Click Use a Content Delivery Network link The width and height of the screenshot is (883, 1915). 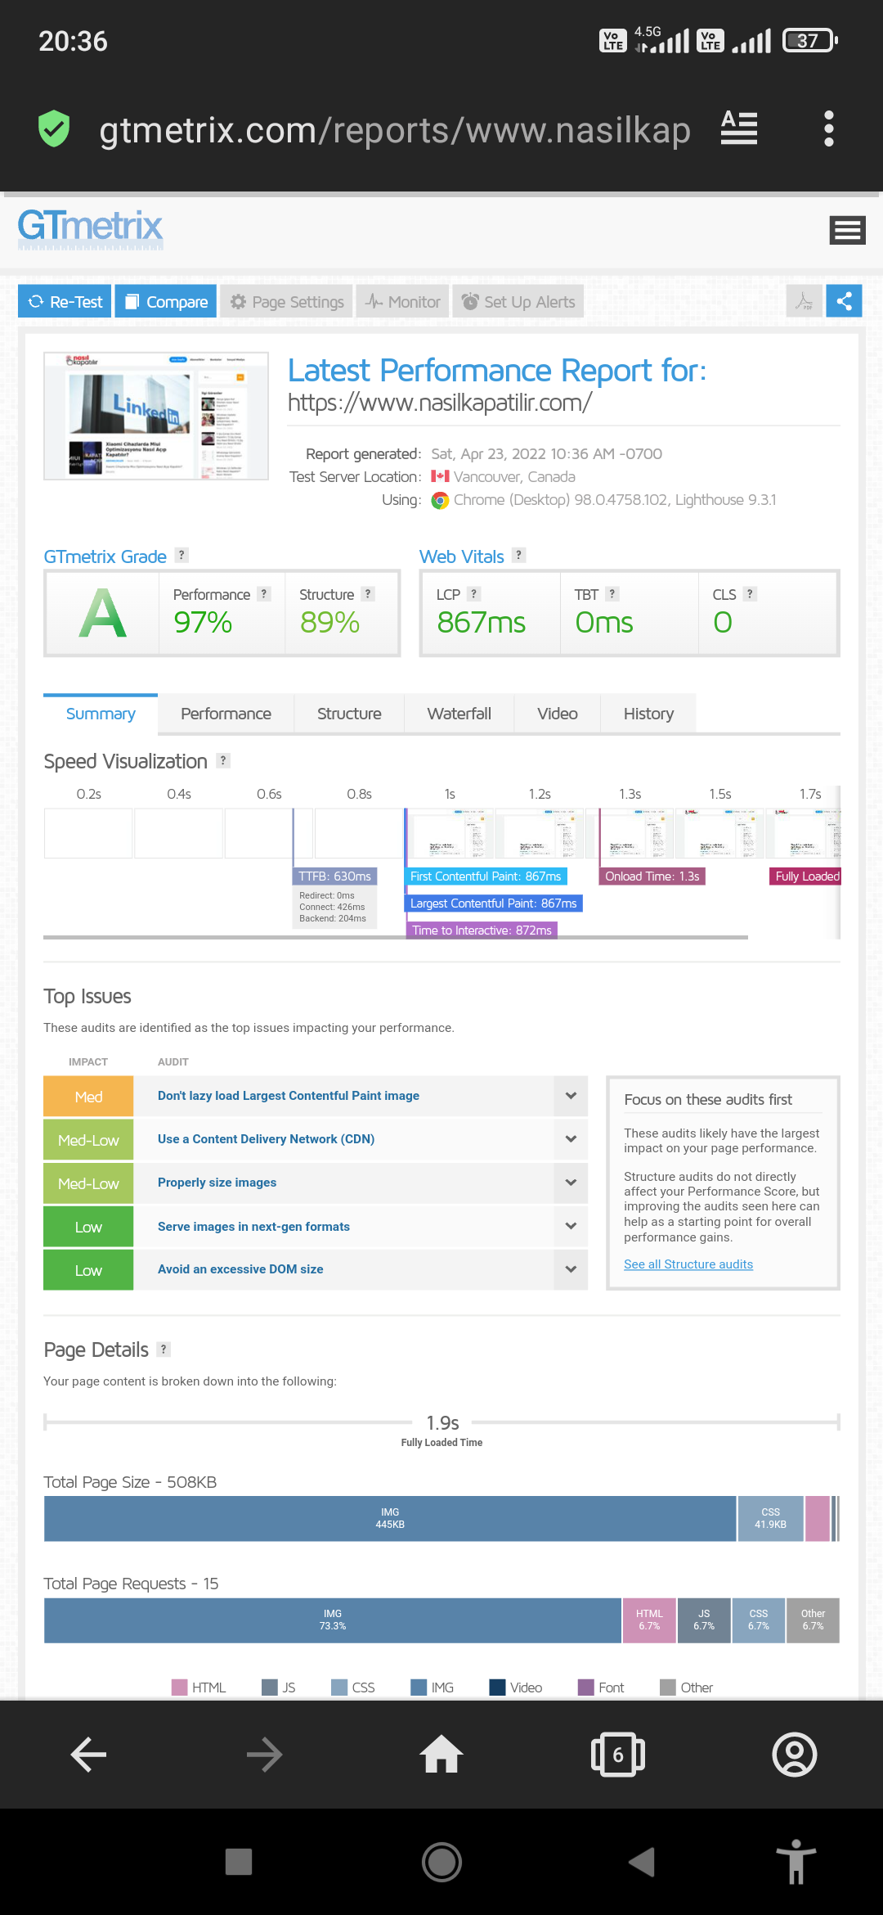[x=266, y=1139]
